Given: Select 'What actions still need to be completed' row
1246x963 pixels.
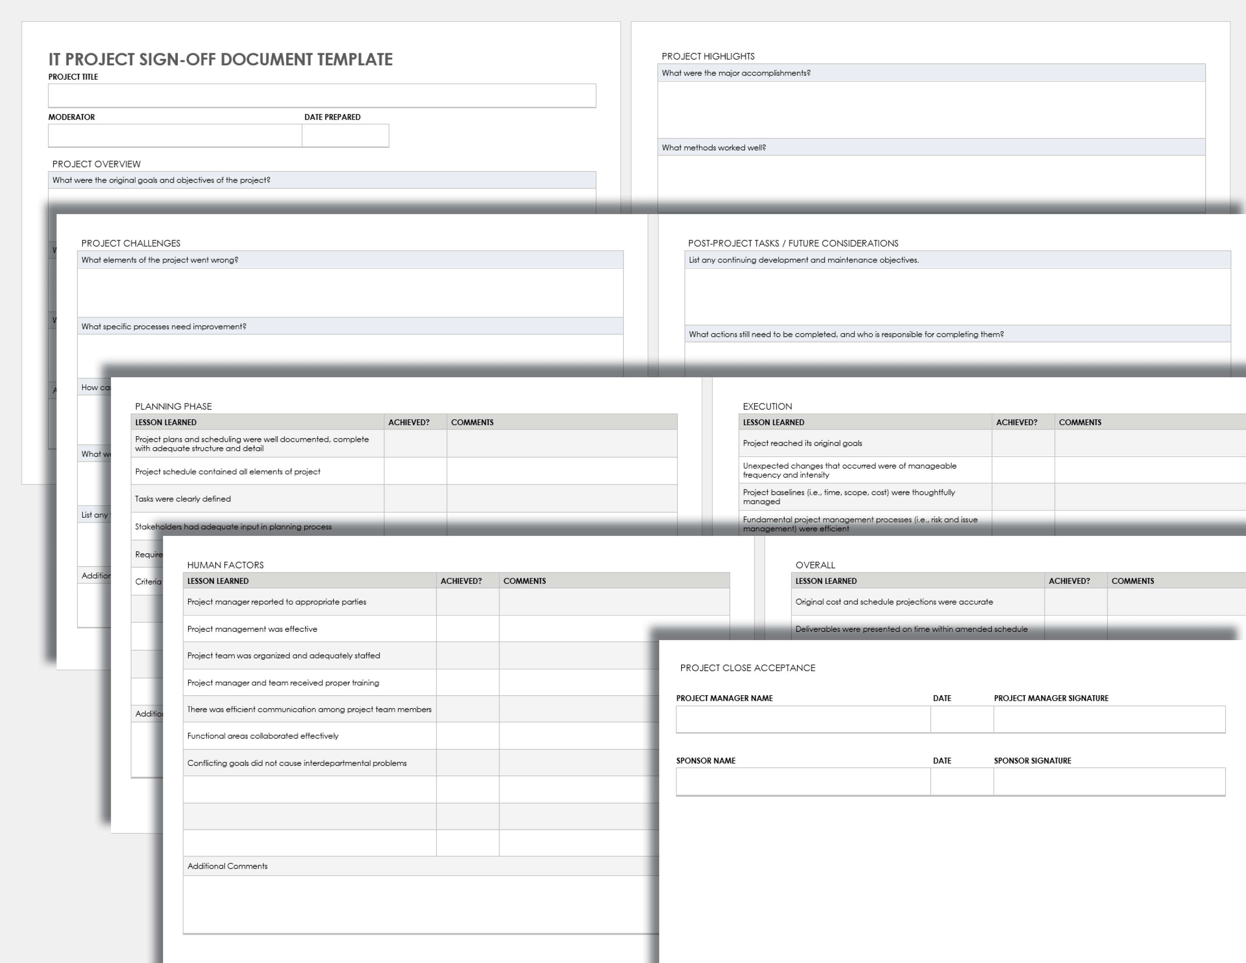Looking at the screenshot, I should [957, 334].
